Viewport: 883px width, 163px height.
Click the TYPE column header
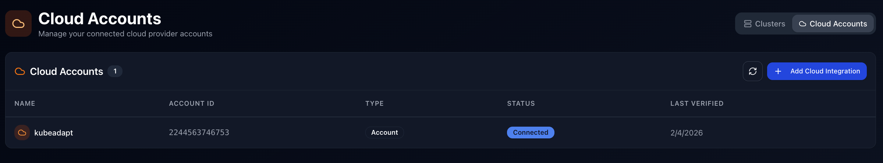pos(374,104)
